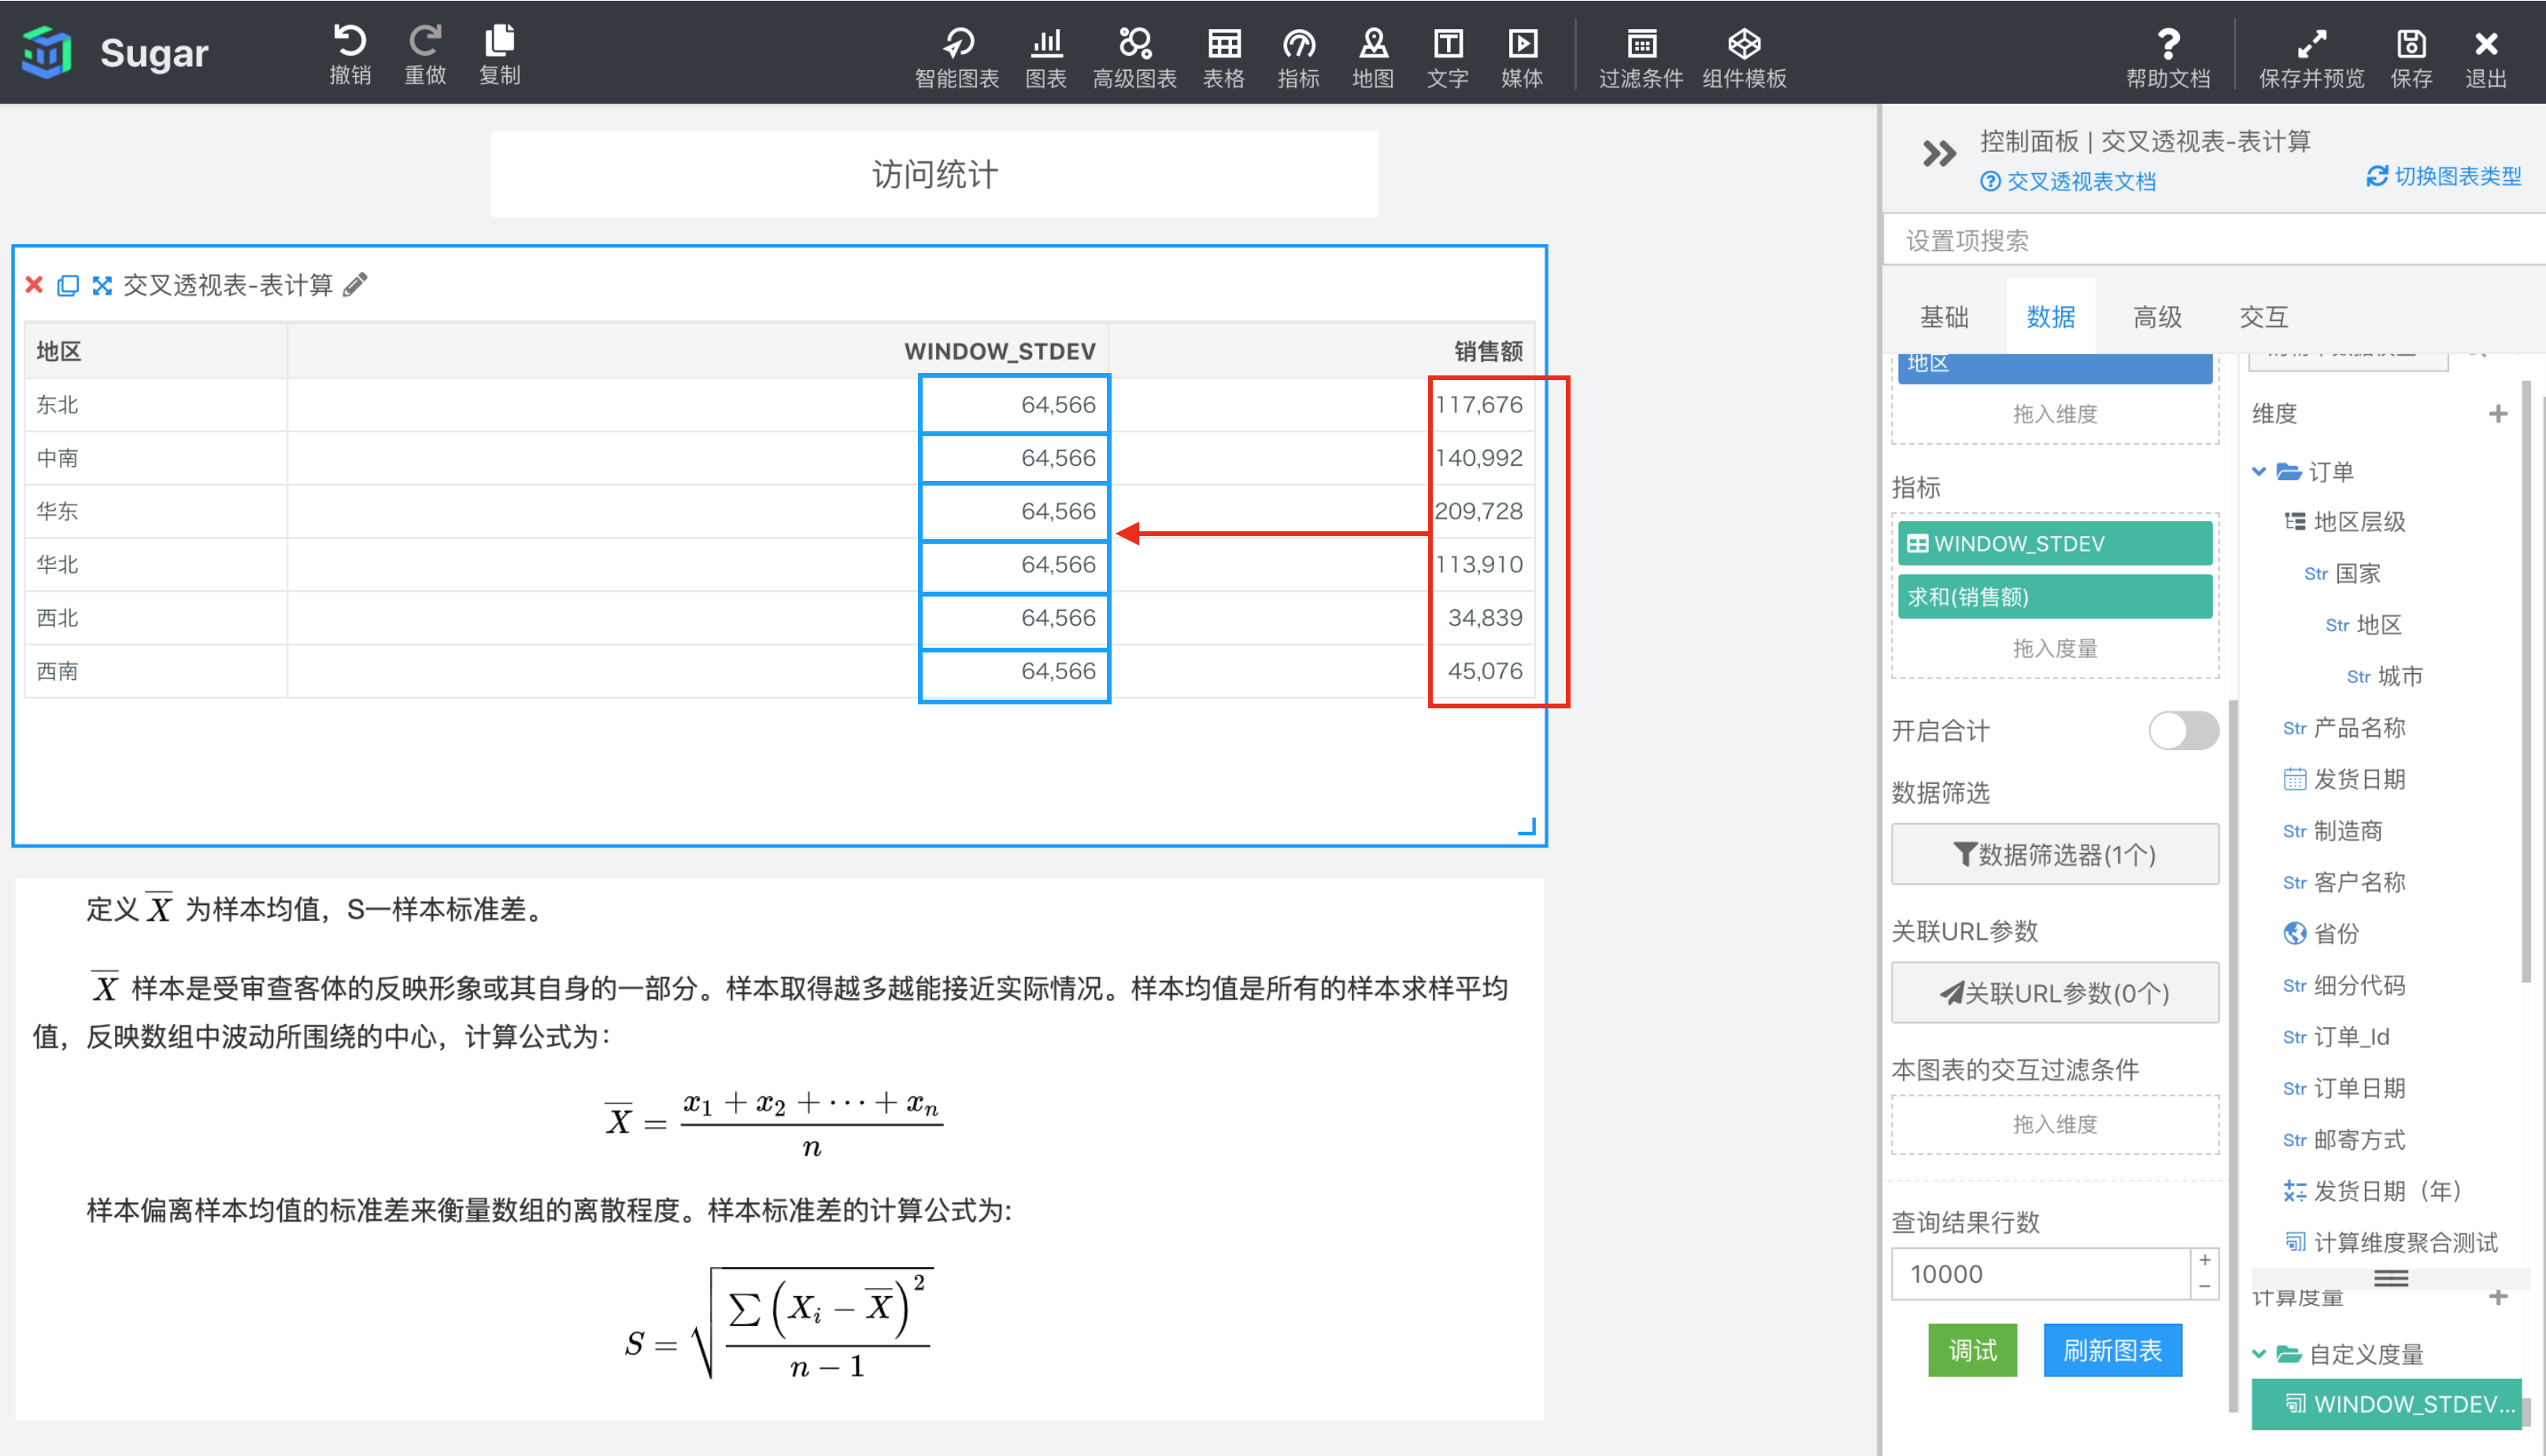Viewport: 2546px width, 1456px height.
Task: Add a 媒体 media component
Action: point(1522,57)
